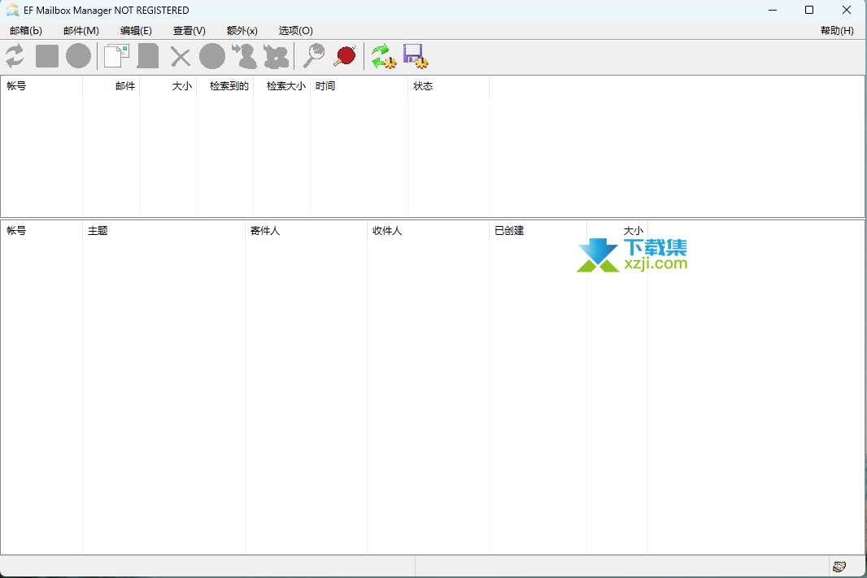867x578 pixels.
Task: Click the refresh arrows toolbar icon
Action: (x=15, y=56)
